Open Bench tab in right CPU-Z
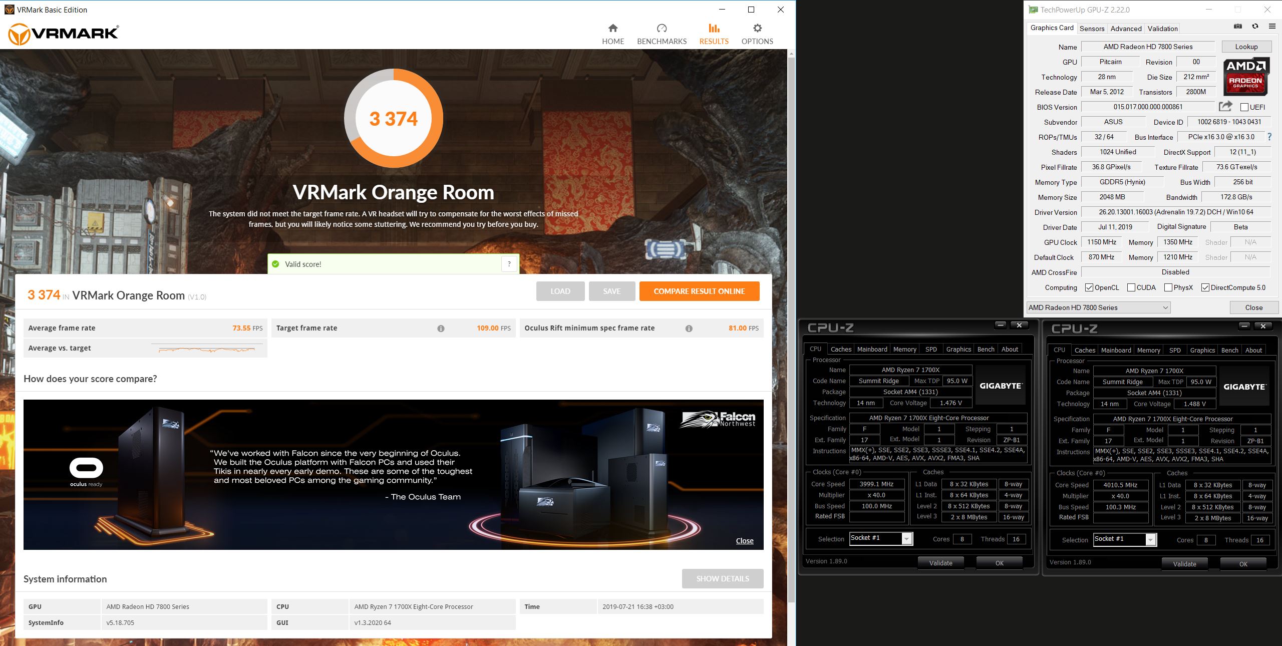The image size is (1282, 646). (1229, 351)
